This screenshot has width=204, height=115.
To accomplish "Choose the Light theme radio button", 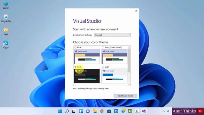I will (x=103, y=67).
